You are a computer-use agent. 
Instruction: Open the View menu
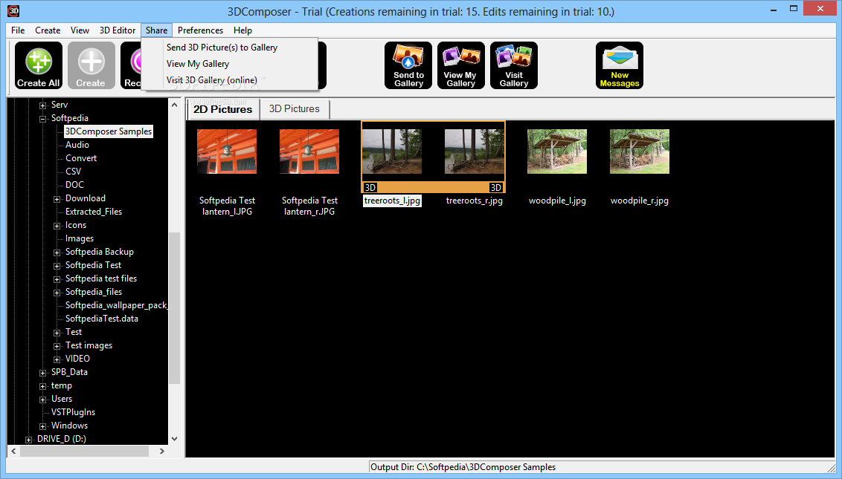[80, 30]
